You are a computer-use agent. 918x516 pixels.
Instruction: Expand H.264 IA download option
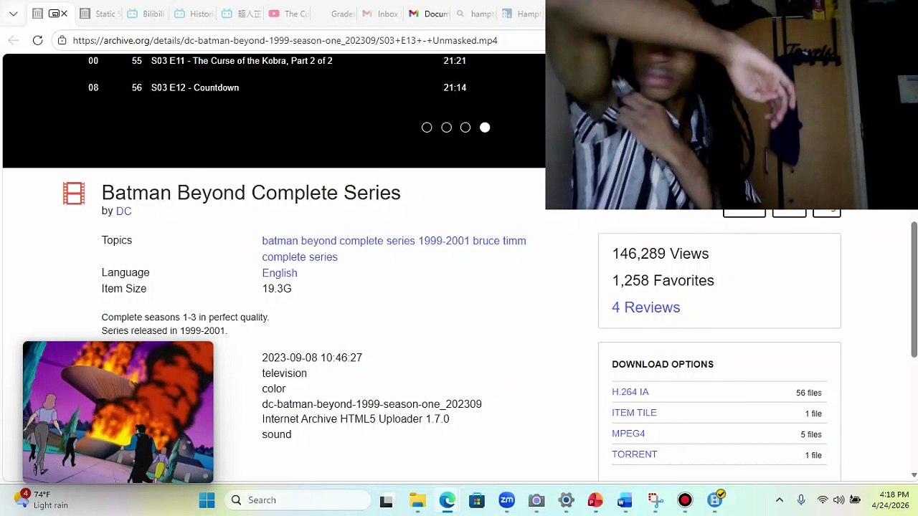(630, 392)
